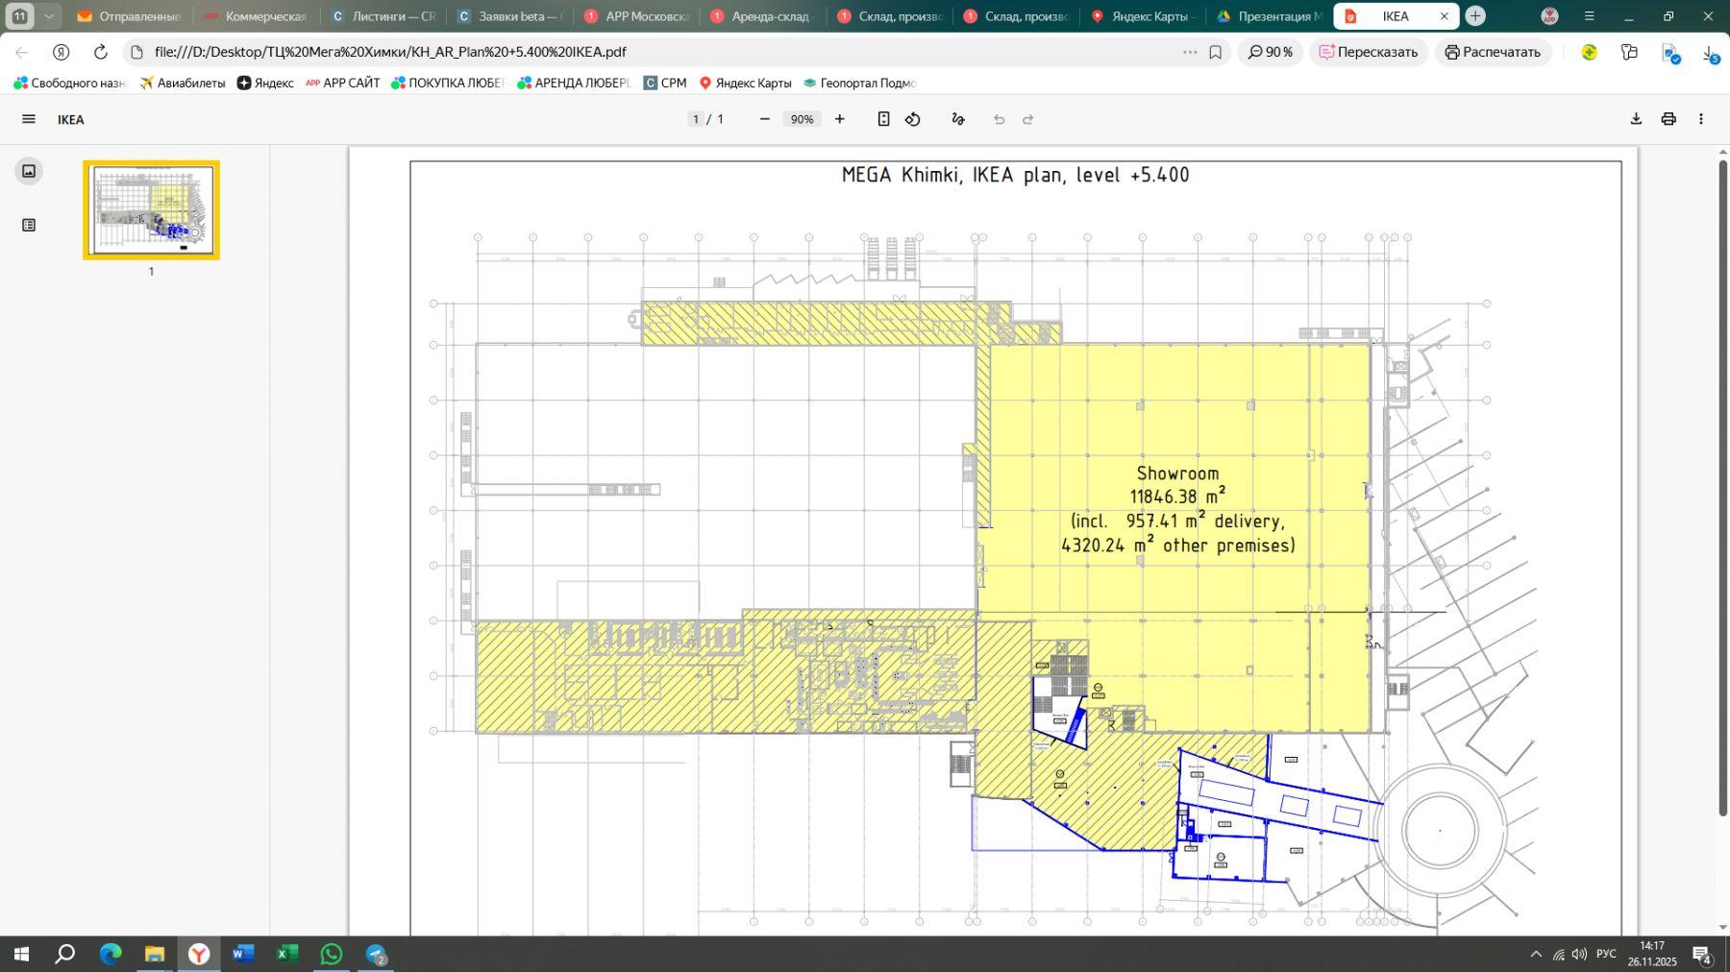
Task: Switch sidebar to document outline view
Action: pyautogui.click(x=29, y=225)
